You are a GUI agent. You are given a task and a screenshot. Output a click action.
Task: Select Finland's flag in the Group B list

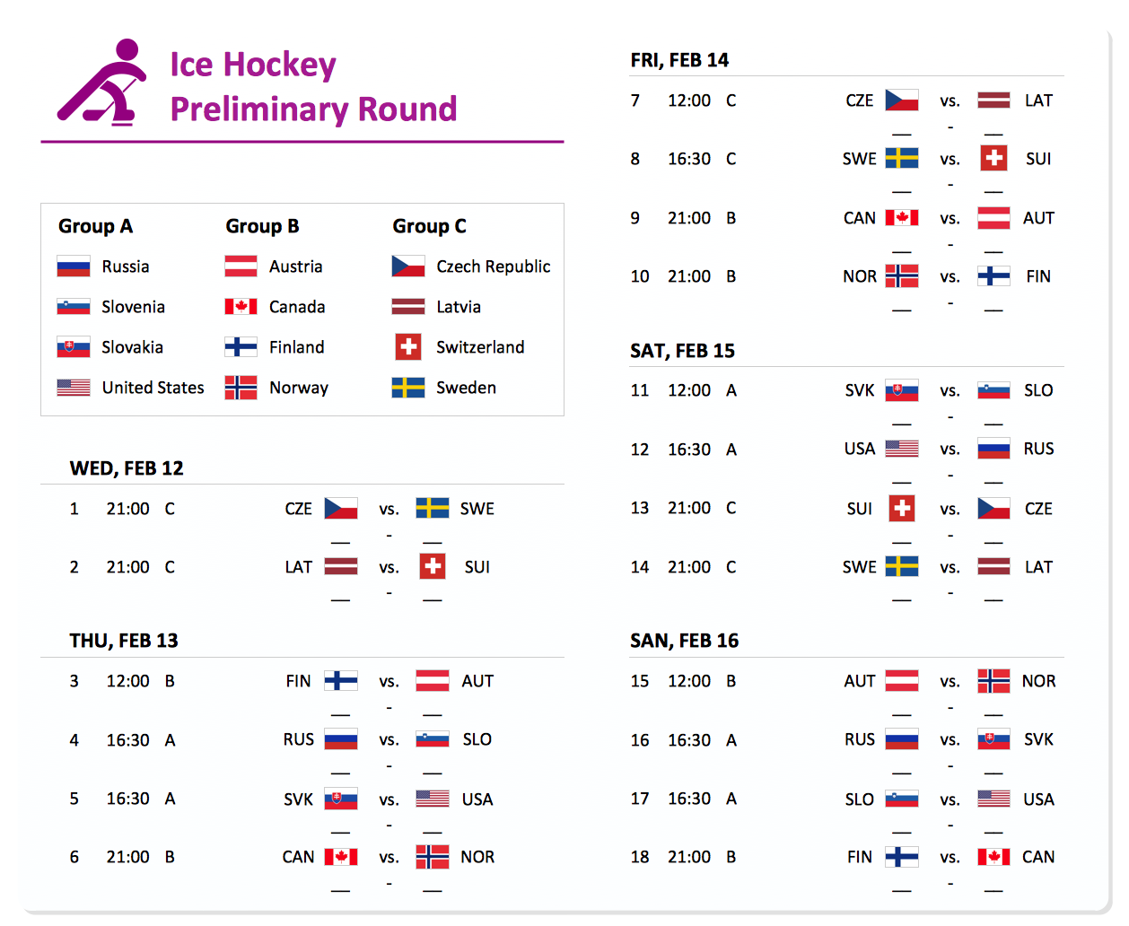(x=241, y=347)
